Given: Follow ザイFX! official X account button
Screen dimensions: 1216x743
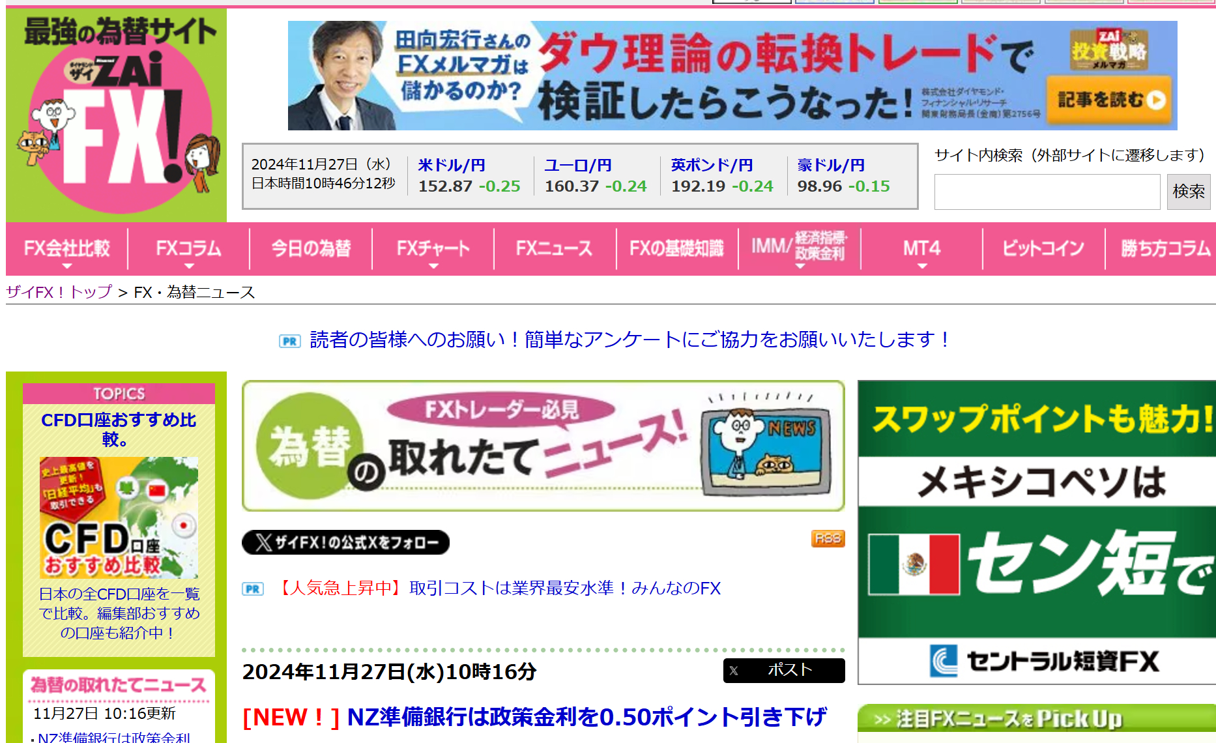Looking at the screenshot, I should coord(345,542).
